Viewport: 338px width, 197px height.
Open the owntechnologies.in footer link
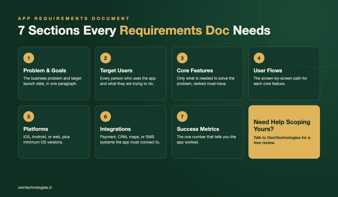(35, 187)
